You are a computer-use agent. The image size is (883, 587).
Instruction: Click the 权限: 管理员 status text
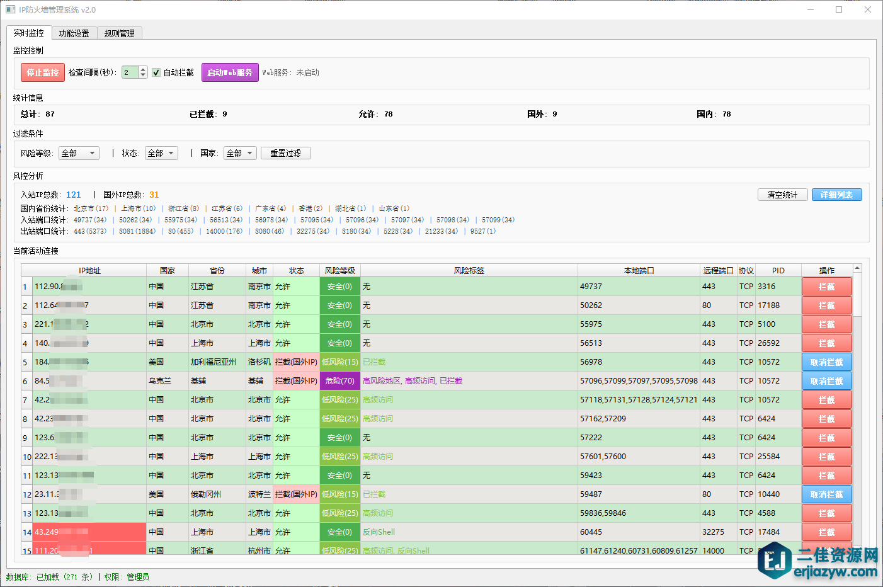pyautogui.click(x=127, y=577)
